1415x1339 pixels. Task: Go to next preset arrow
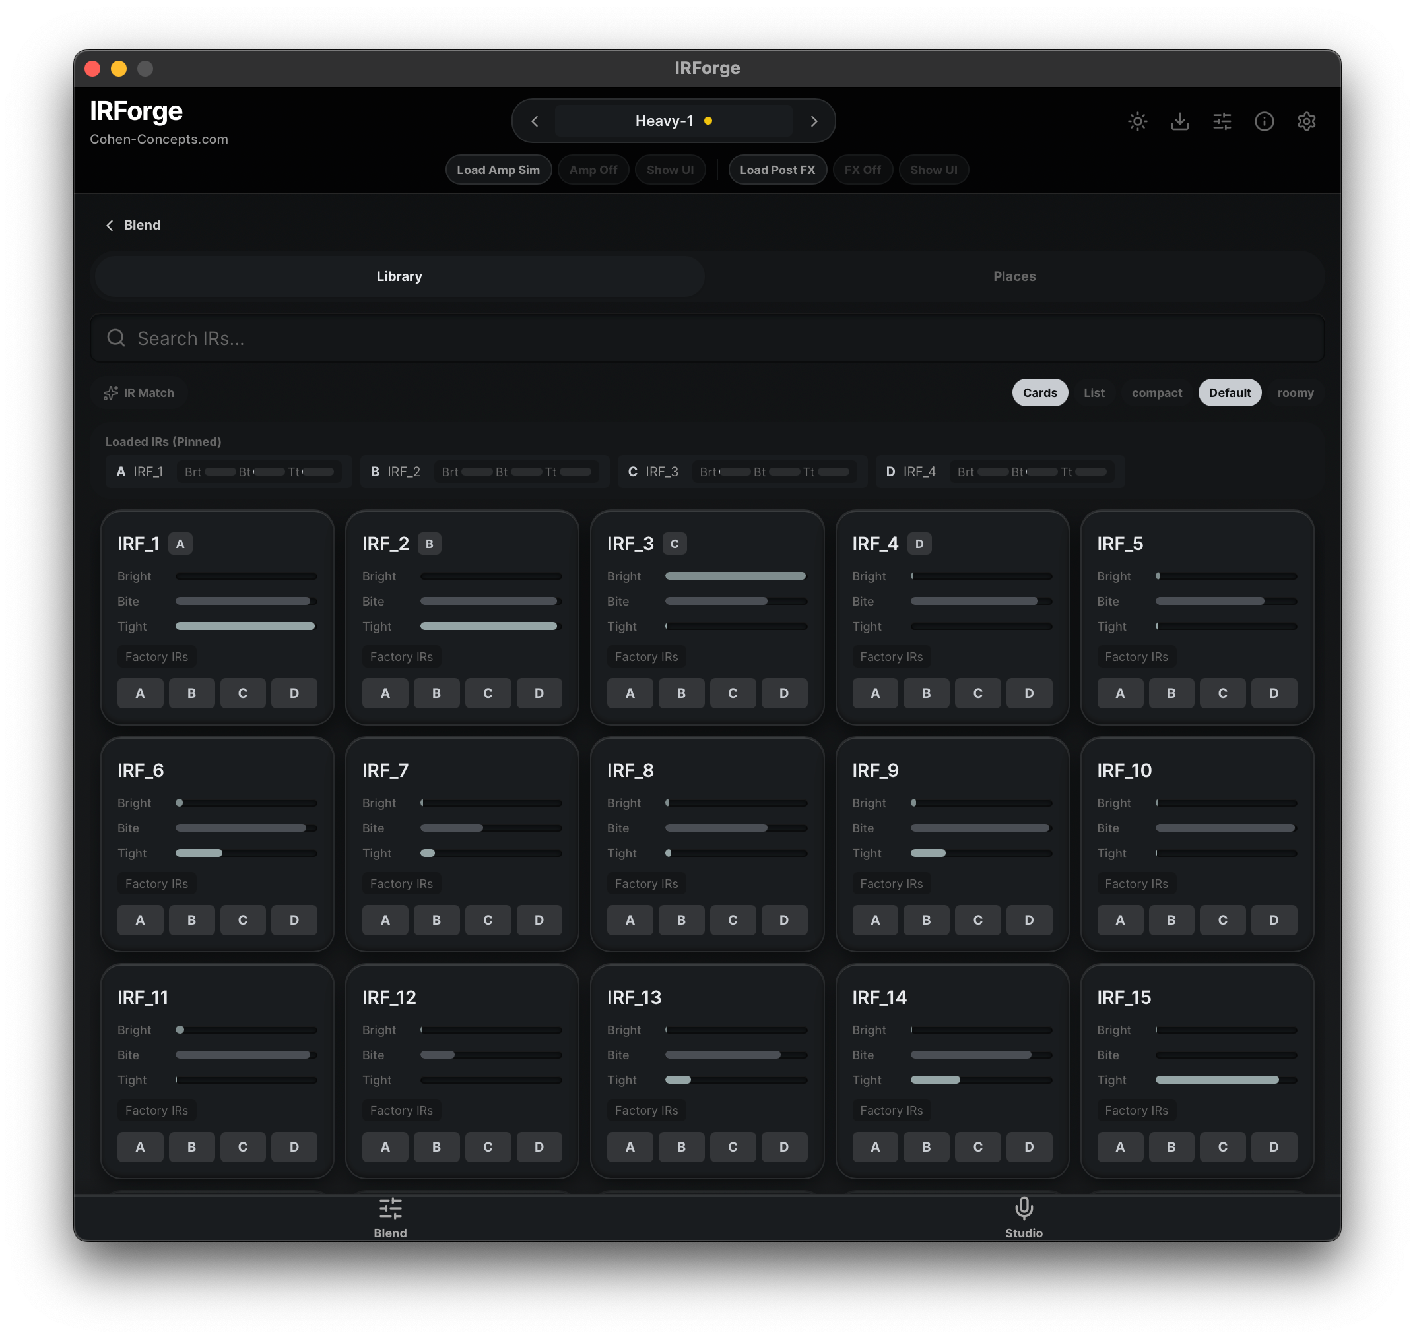[814, 121]
